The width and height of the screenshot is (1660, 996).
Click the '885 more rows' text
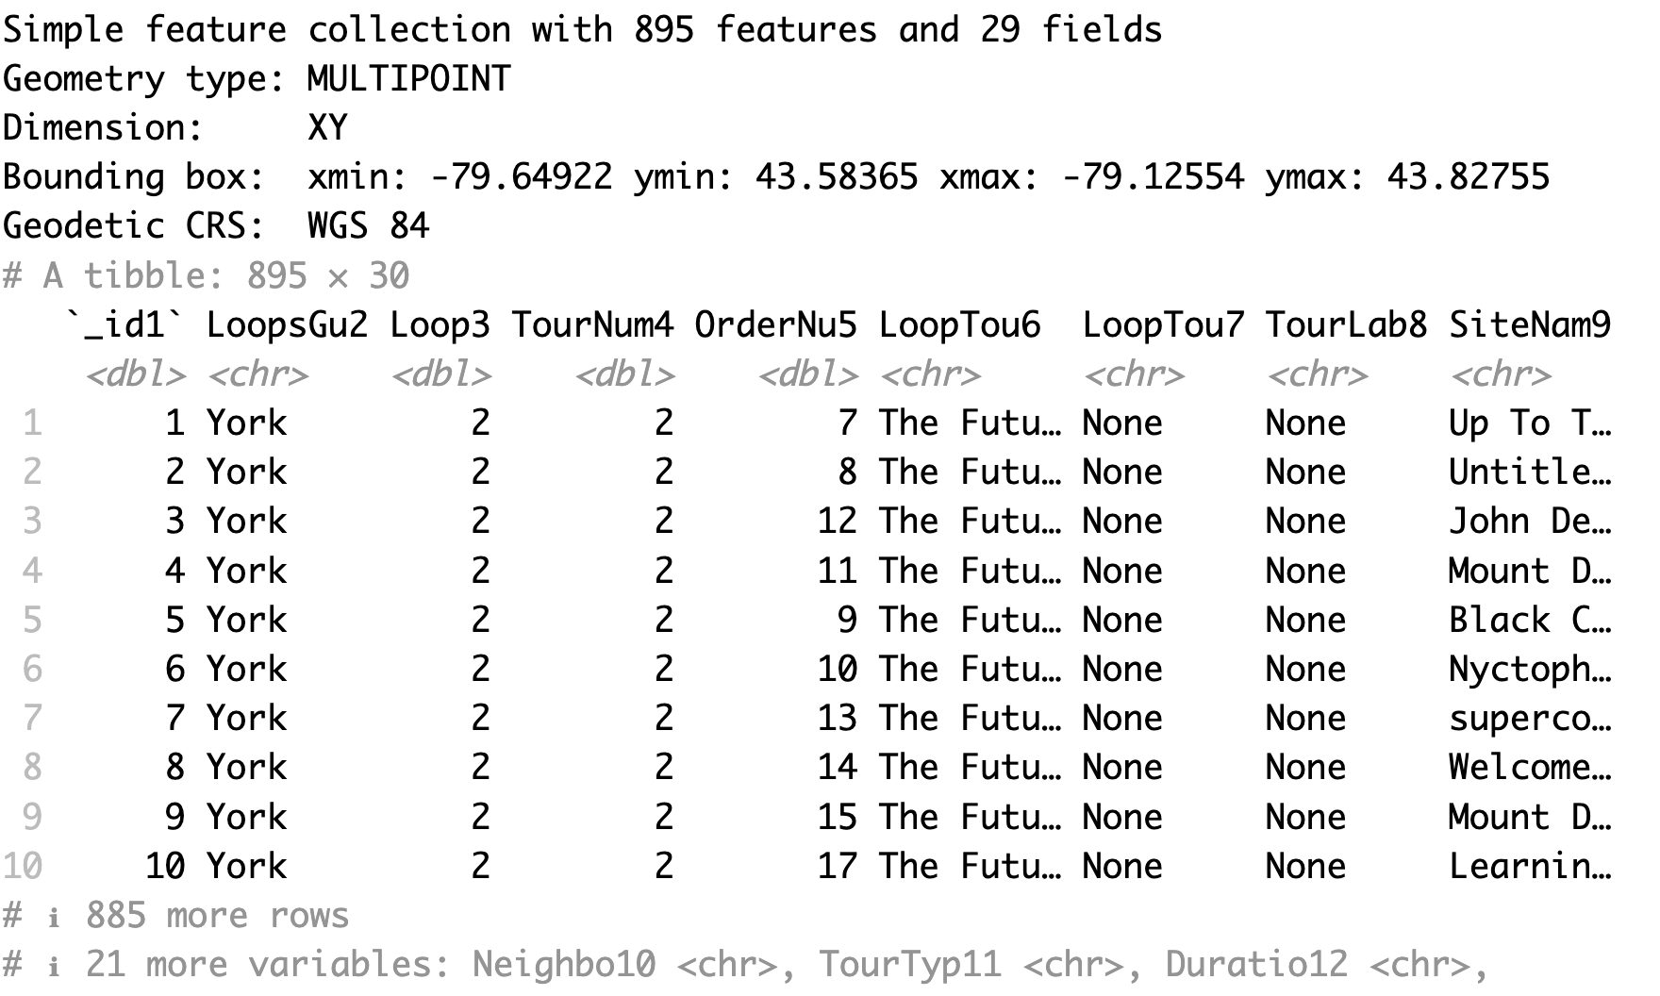point(217,916)
